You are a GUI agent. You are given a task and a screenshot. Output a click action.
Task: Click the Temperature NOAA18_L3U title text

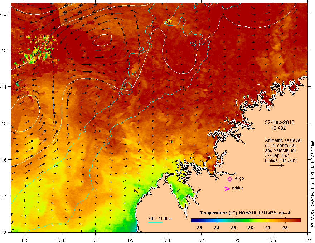[245, 213]
